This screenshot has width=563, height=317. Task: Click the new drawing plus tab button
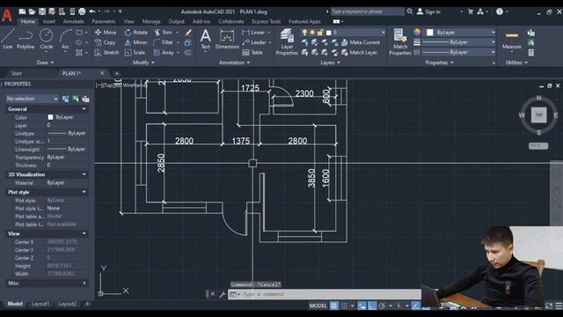click(x=116, y=73)
